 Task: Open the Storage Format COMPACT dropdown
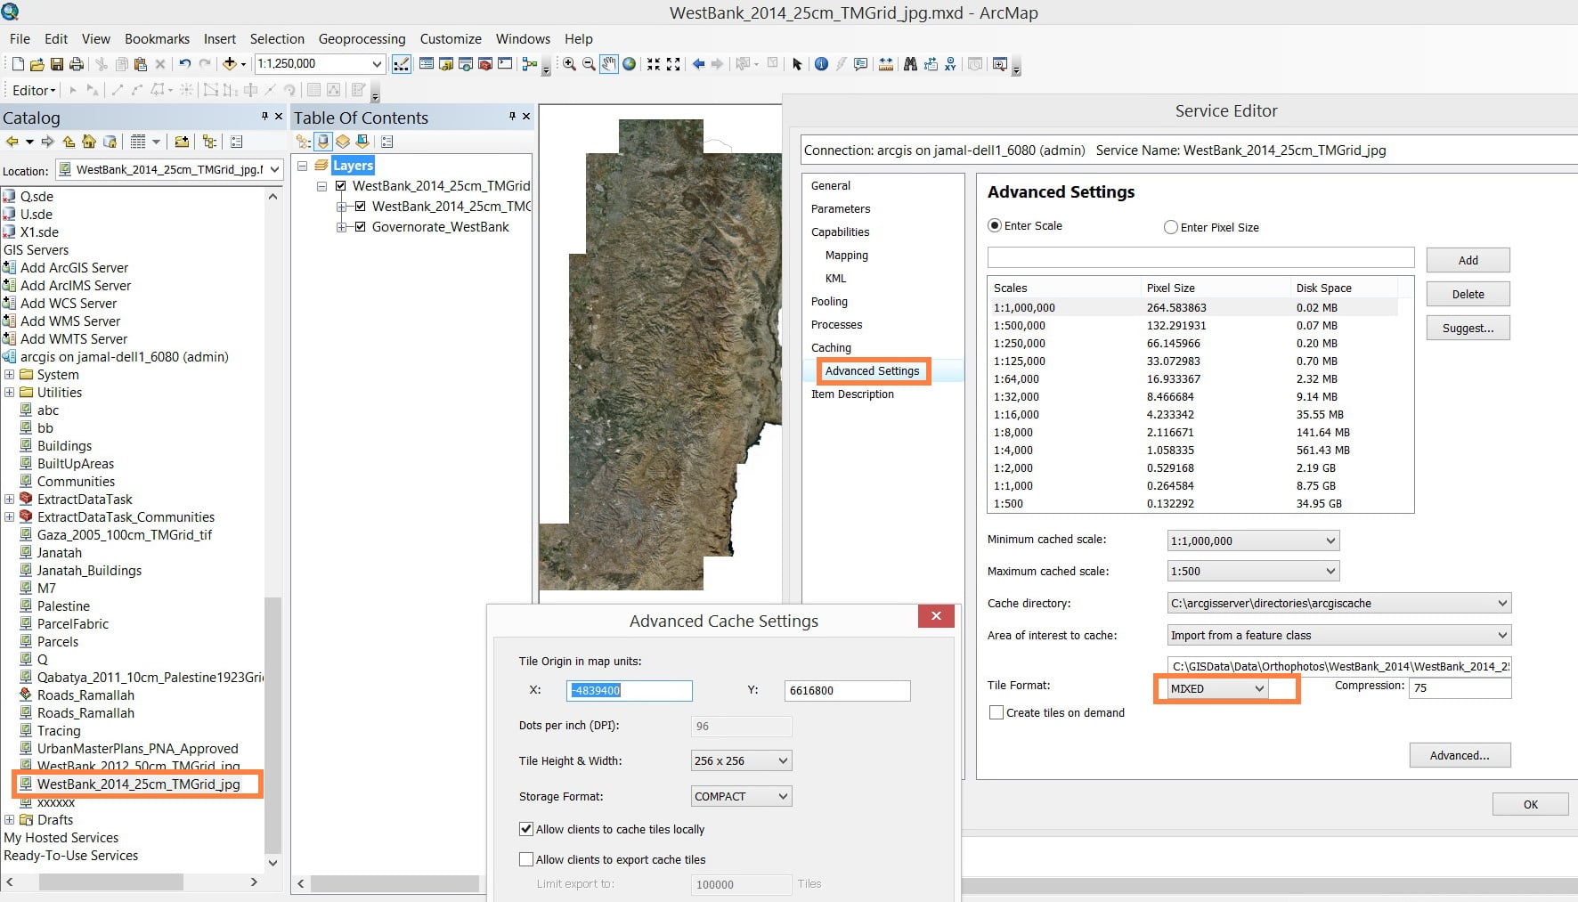[741, 796]
